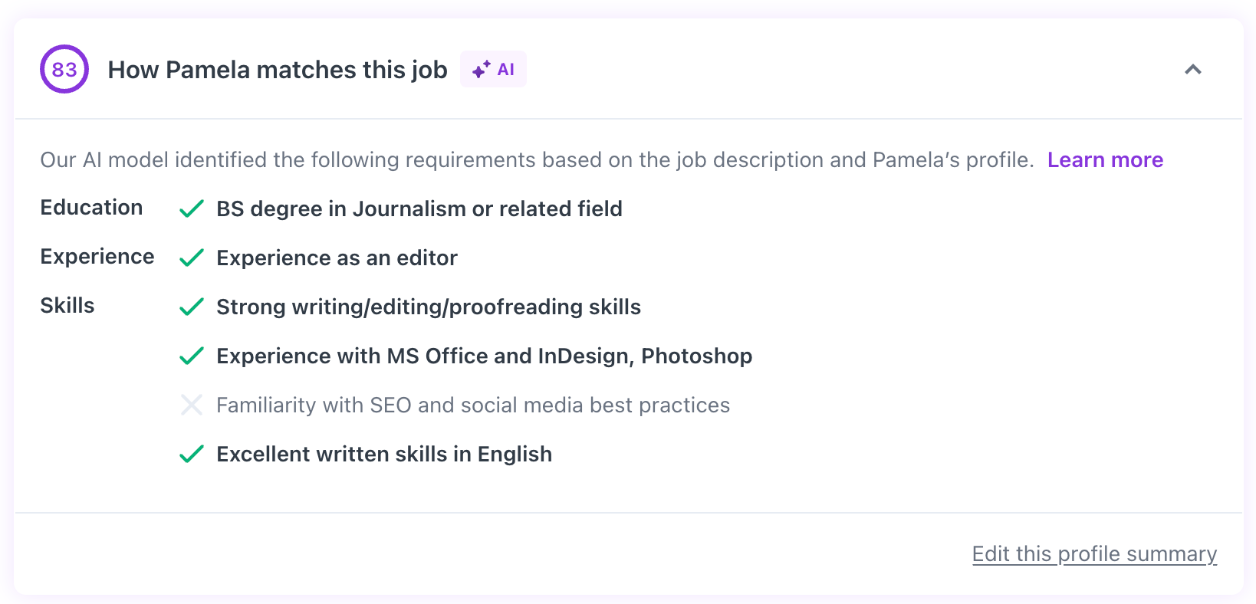Image resolution: width=1256 pixels, height=604 pixels.
Task: Expand the Education requirement row
Action: 91,207
